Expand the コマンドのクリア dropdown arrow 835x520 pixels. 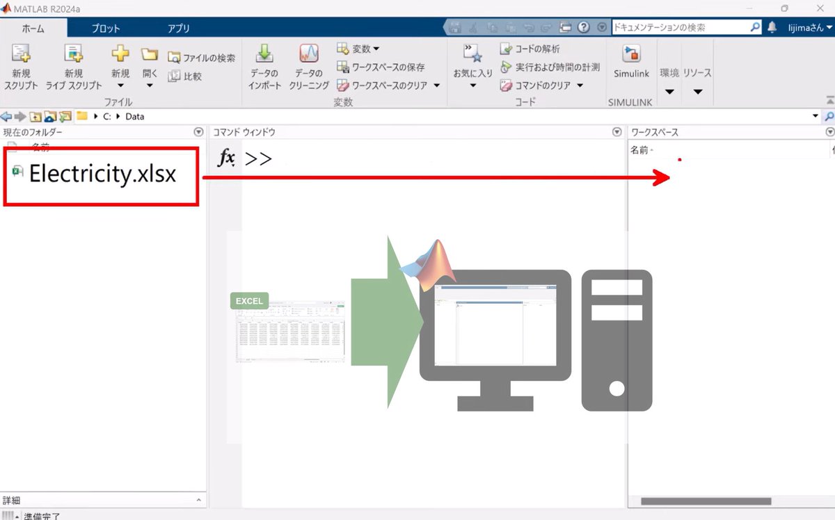(x=580, y=86)
